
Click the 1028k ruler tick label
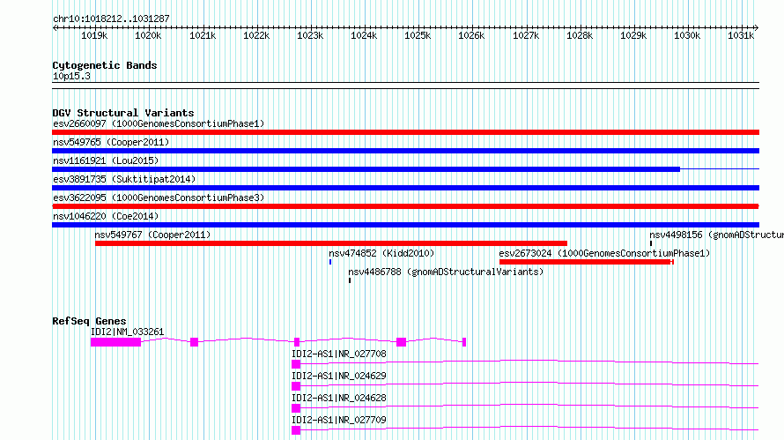click(580, 35)
